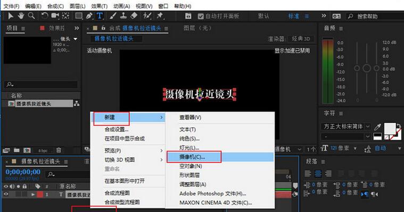The width and height of the screenshot is (404, 212).
Task: Click the red label color of layer 1
Action: click(x=40, y=194)
